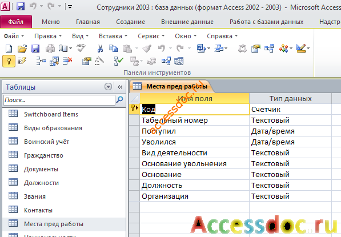
Task: Click the Print Preview icon
Action: 63,49
